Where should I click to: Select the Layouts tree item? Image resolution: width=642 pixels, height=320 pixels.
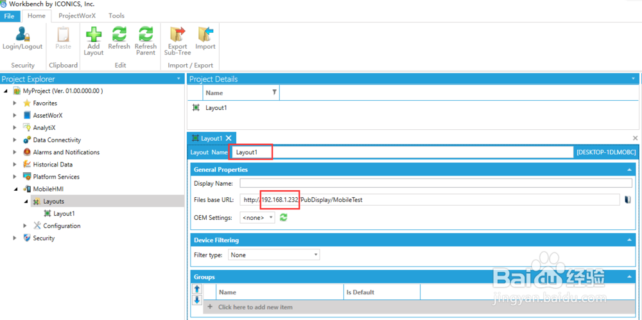pos(54,201)
